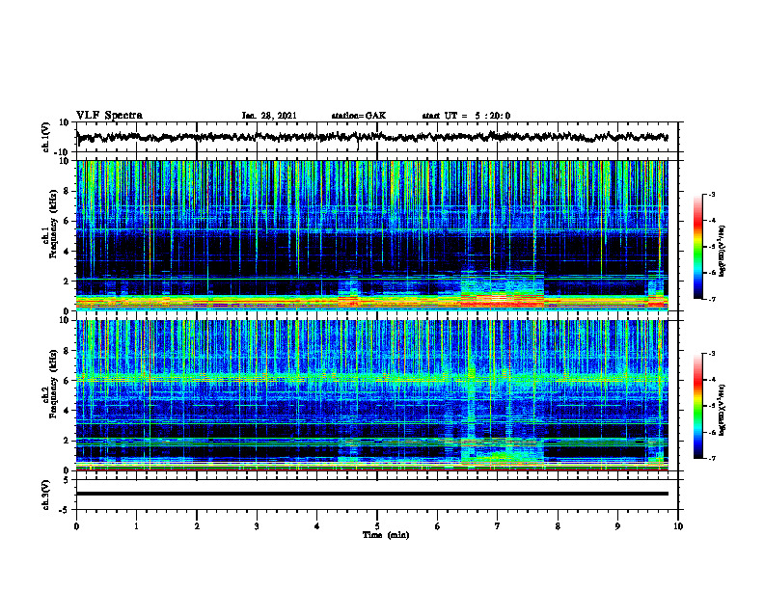Click tick label "7" on the Time axis
764x590 pixels.
[498, 526]
